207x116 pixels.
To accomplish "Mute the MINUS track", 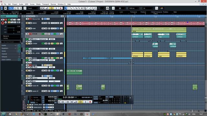I will pyautogui.click(x=27, y=23).
